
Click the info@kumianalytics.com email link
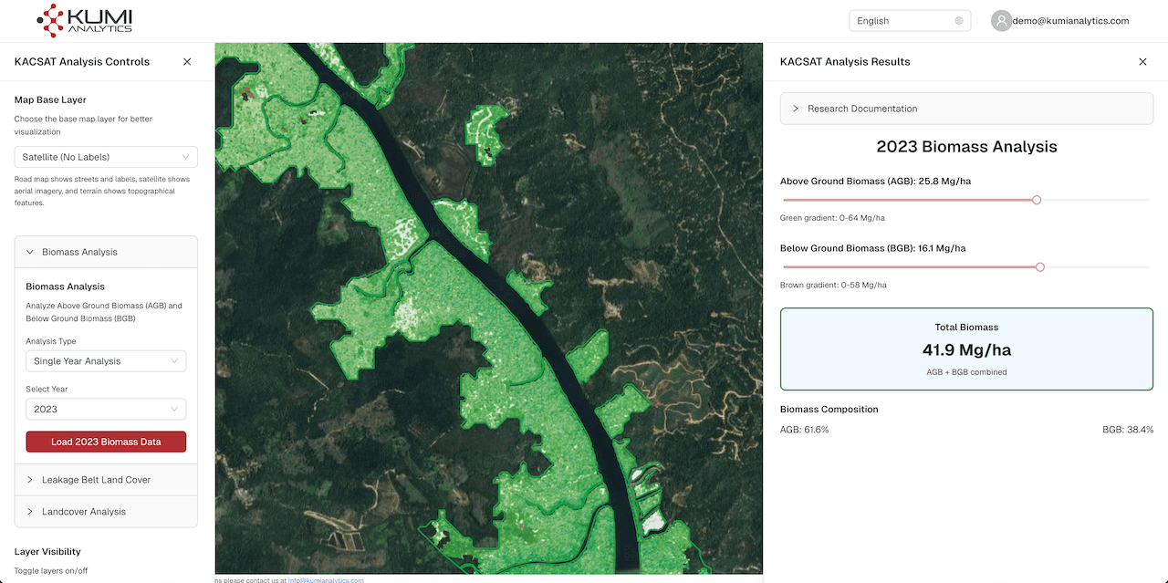pyautogui.click(x=326, y=580)
